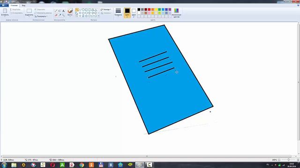Click the zoom slider in status bar
Image resolution: width=300 pixels, height=168 pixels.
(289, 160)
